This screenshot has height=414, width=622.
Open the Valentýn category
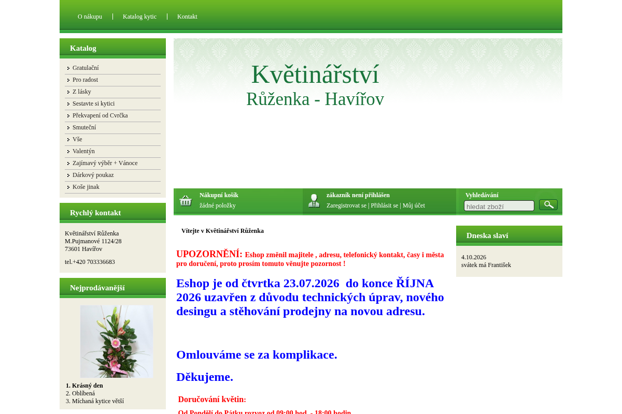tap(83, 151)
